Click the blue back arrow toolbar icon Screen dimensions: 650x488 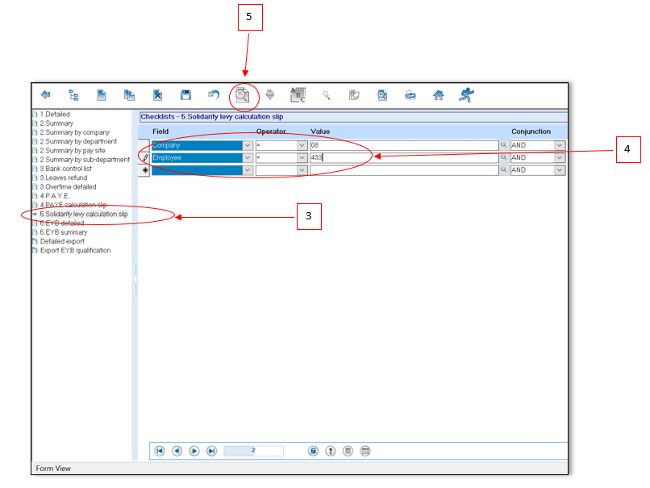pos(45,95)
